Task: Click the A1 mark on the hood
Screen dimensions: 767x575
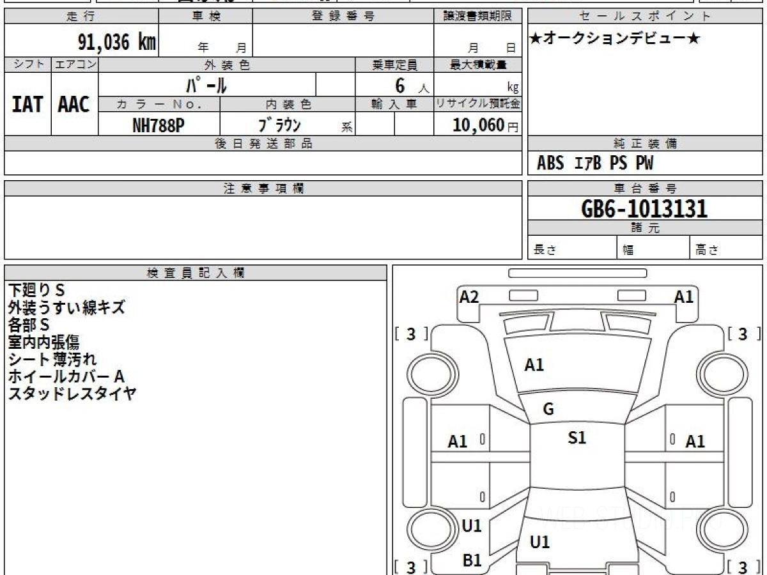Action: point(534,365)
